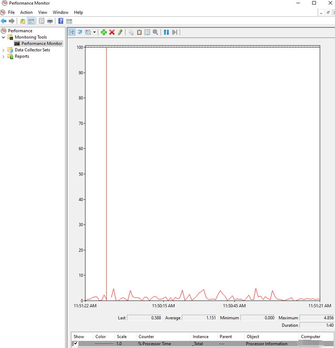
Task: Click the Paste Counter List clipboard icon
Action: [139, 32]
